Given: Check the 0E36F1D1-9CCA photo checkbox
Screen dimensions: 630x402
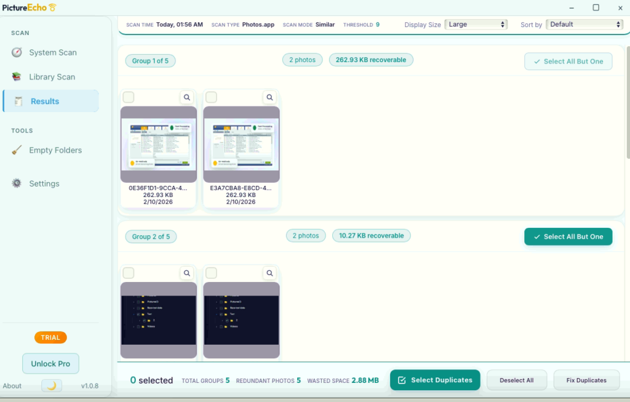Looking at the screenshot, I should (x=129, y=97).
